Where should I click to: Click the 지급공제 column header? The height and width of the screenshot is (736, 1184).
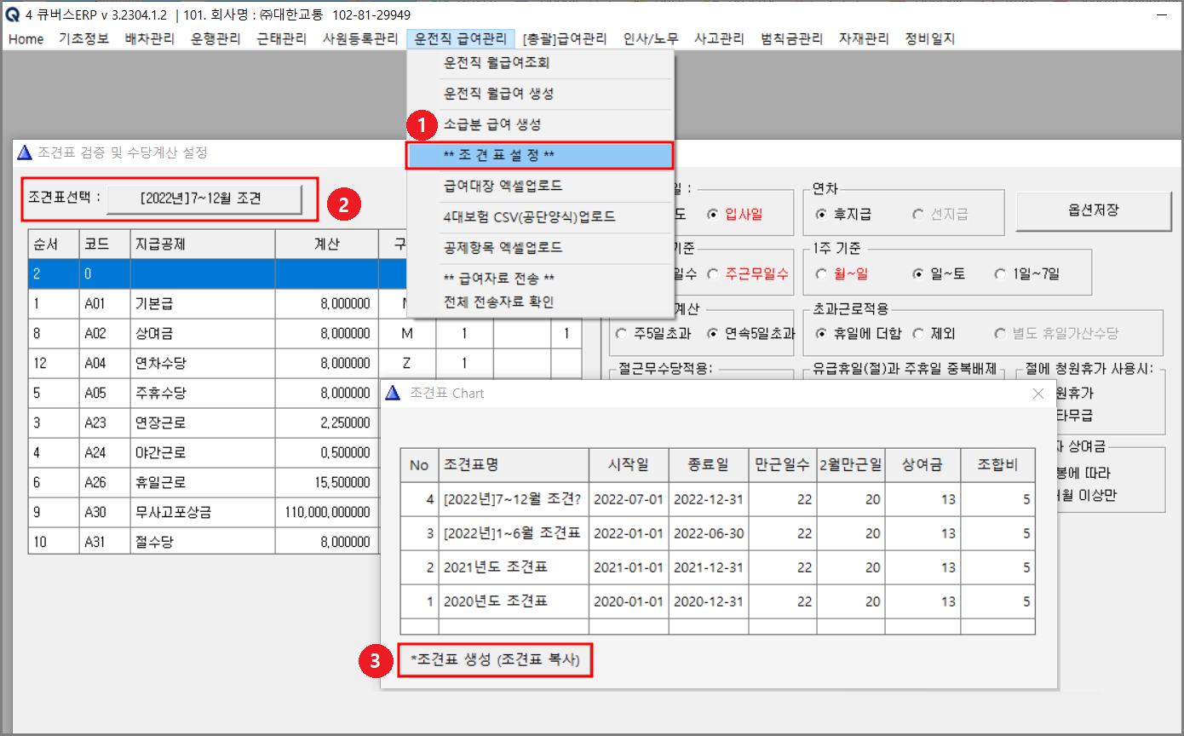[203, 244]
